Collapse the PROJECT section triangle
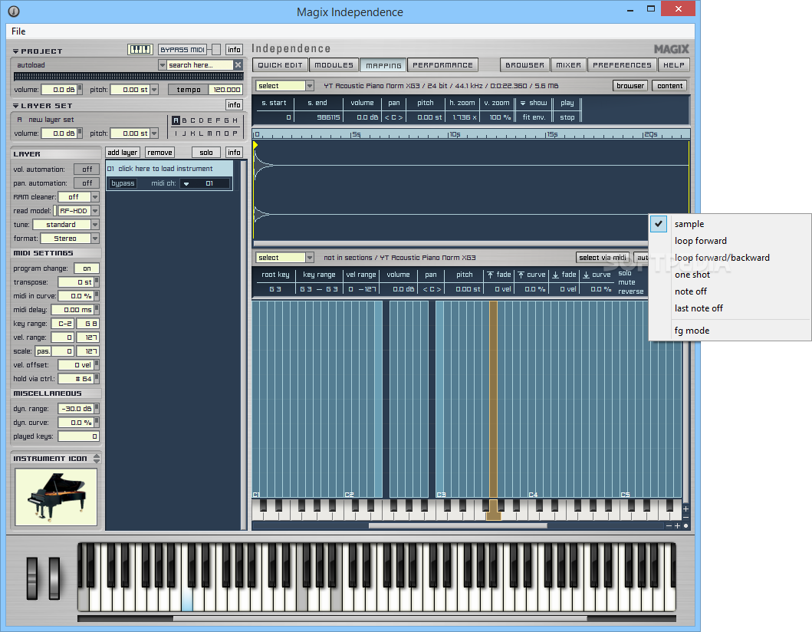 click(15, 51)
